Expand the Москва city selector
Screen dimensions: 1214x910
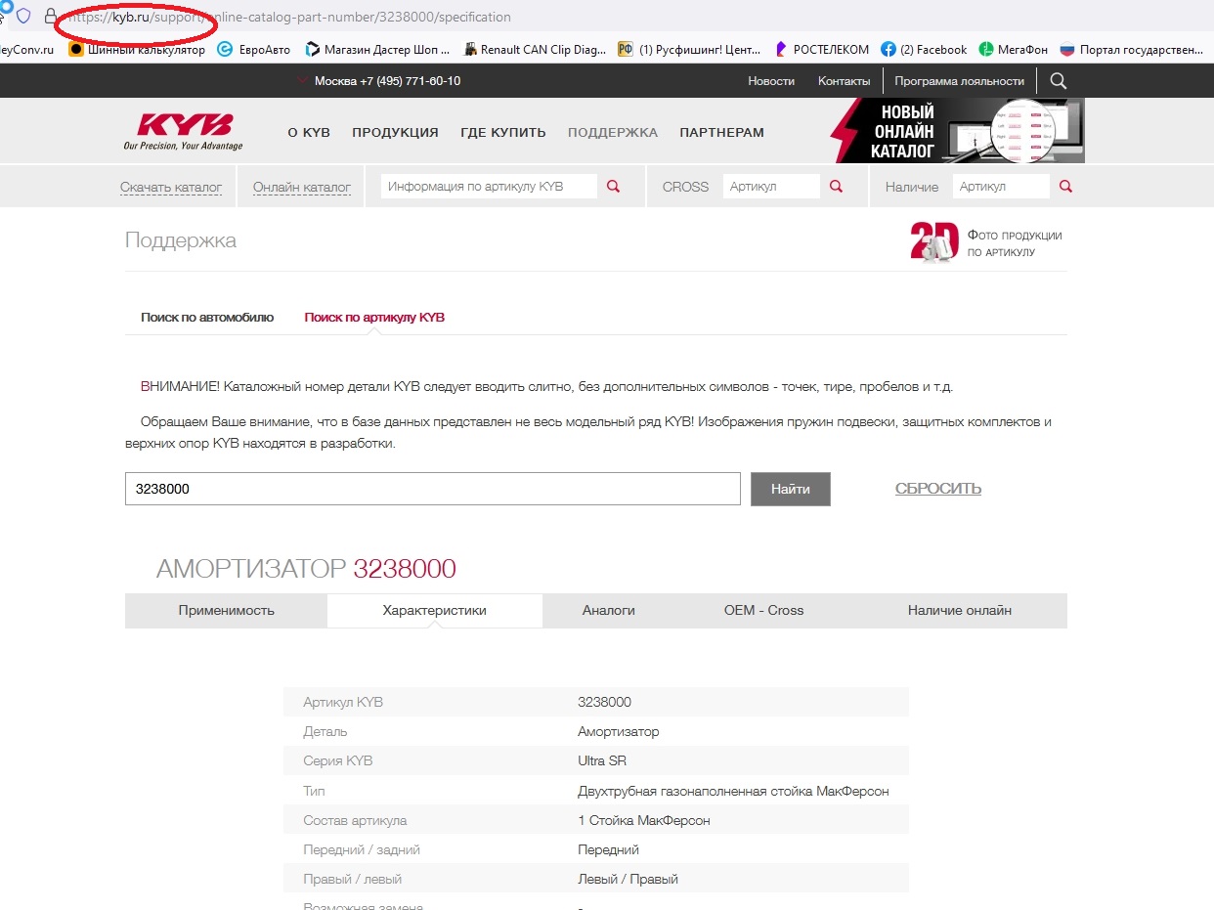click(x=379, y=81)
